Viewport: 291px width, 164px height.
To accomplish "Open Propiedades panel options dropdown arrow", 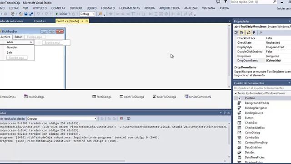I will click(289, 21).
